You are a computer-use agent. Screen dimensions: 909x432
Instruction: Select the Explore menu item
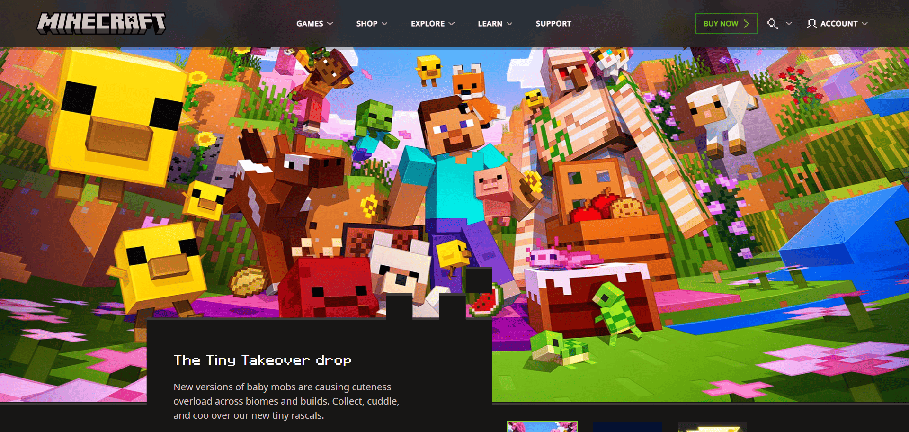pyautogui.click(x=428, y=24)
